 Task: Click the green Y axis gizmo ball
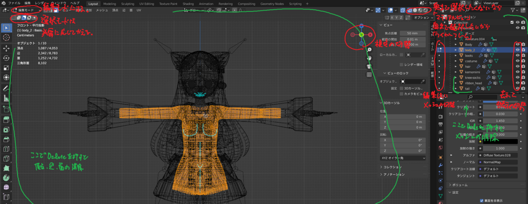click(x=361, y=34)
